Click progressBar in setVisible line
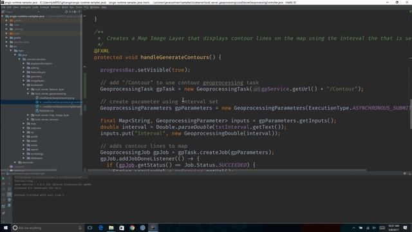 coord(117,70)
